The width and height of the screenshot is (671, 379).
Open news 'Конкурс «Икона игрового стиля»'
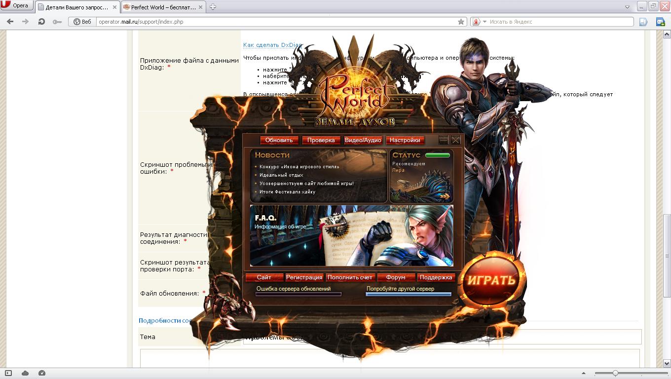(299, 167)
